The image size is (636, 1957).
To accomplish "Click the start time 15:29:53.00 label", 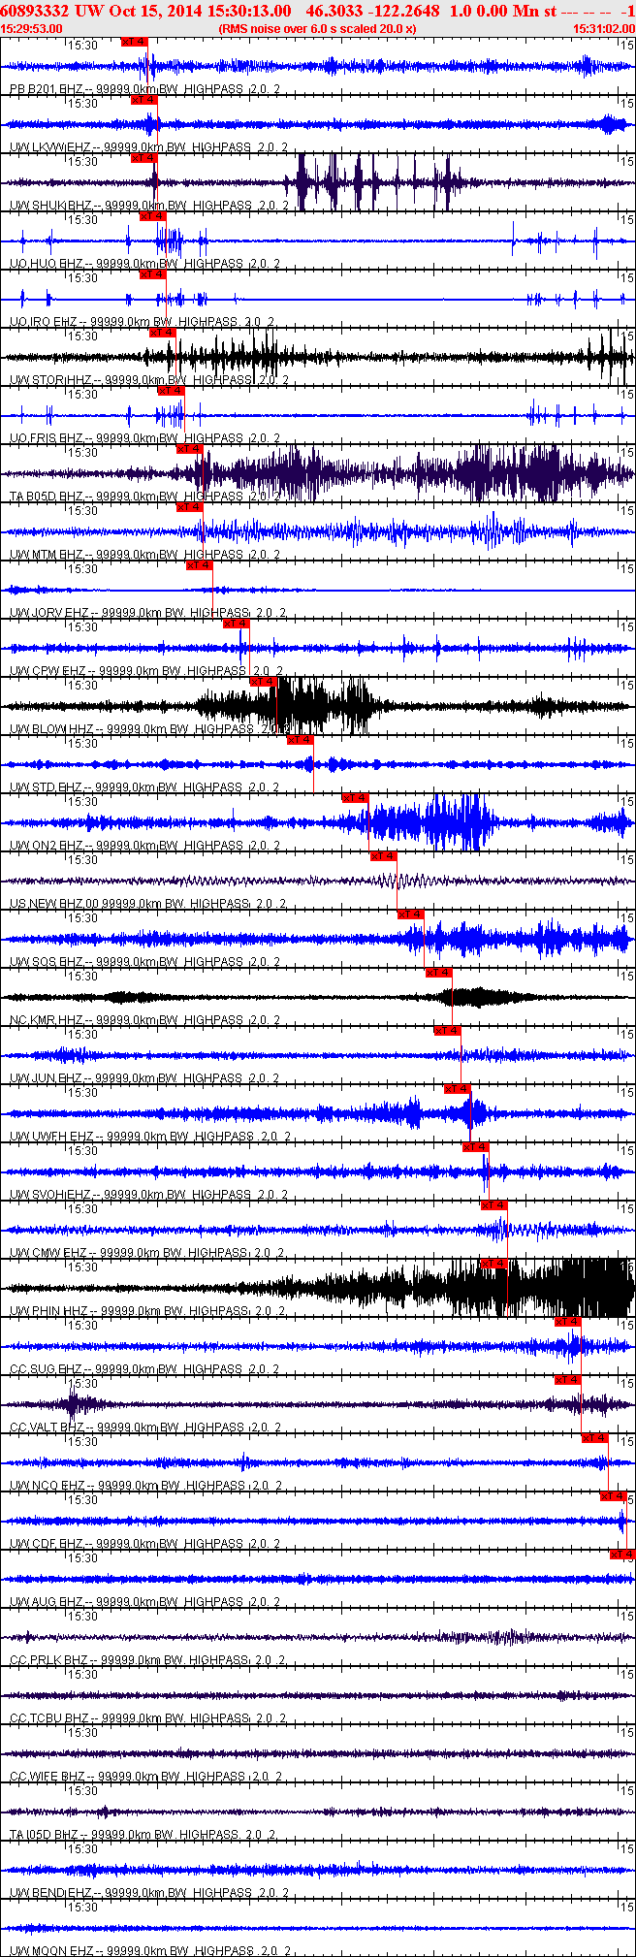I will 32,29.
